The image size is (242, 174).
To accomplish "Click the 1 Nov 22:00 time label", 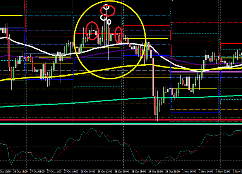I will (x=223, y=172).
